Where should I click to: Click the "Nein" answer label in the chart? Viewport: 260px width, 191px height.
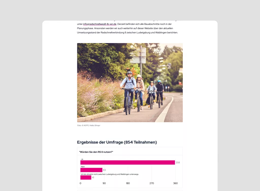click(83, 166)
